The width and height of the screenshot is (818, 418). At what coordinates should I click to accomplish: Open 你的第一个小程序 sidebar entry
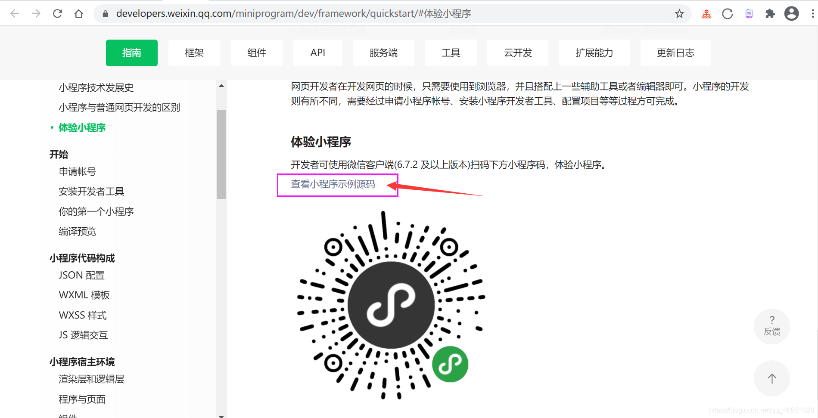coord(96,212)
